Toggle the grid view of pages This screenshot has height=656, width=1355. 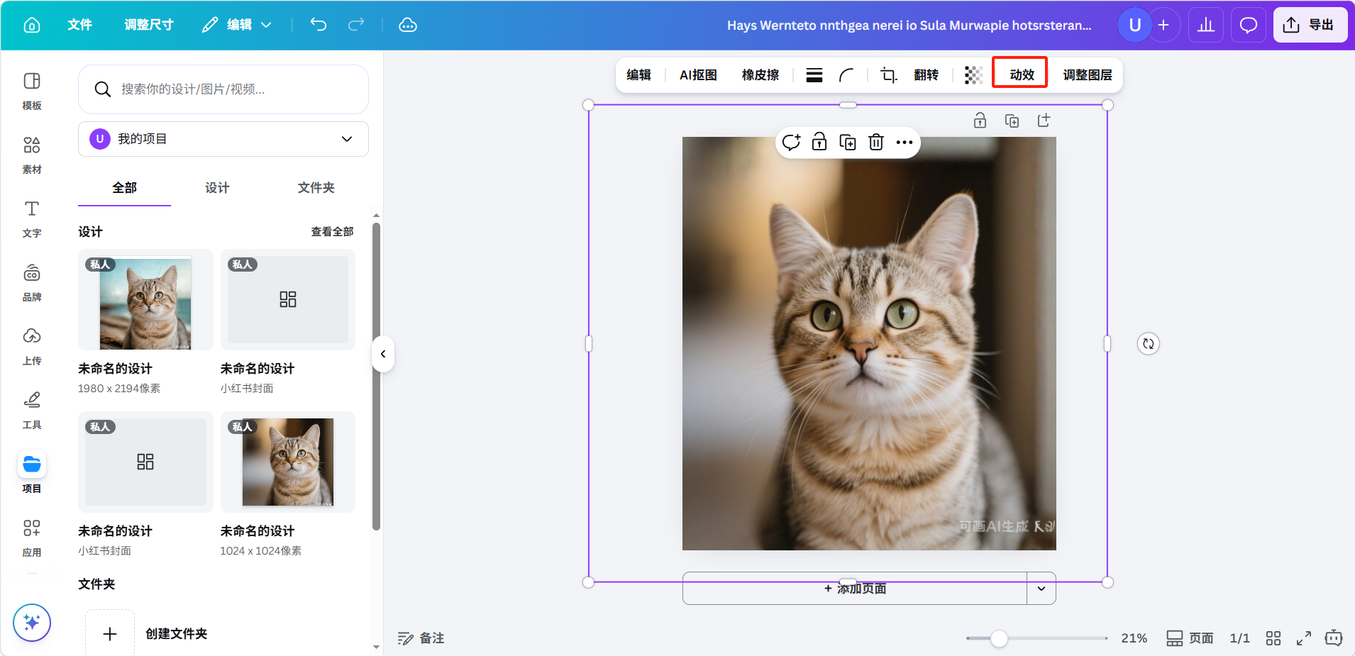1273,638
